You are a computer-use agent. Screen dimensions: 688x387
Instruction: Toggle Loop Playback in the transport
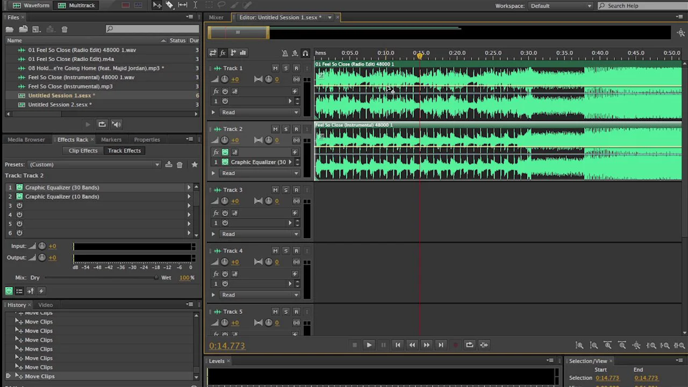469,345
